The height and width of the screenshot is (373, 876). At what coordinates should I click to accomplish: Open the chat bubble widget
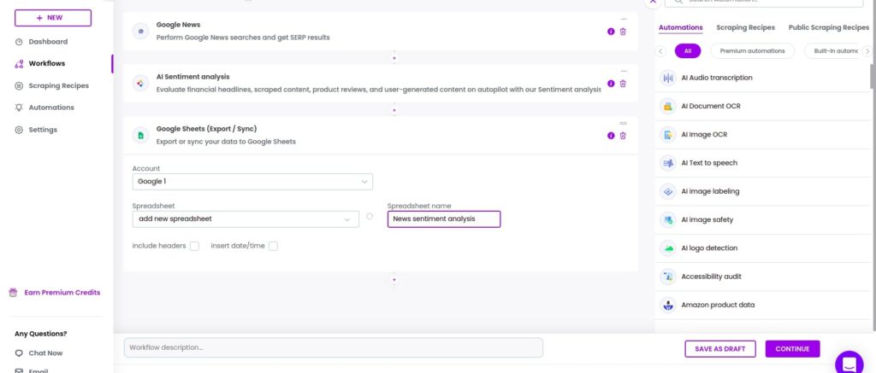[x=849, y=364]
